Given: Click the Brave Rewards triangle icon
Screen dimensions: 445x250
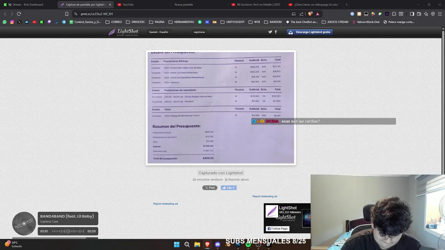Looking at the screenshot, I should [317, 14].
